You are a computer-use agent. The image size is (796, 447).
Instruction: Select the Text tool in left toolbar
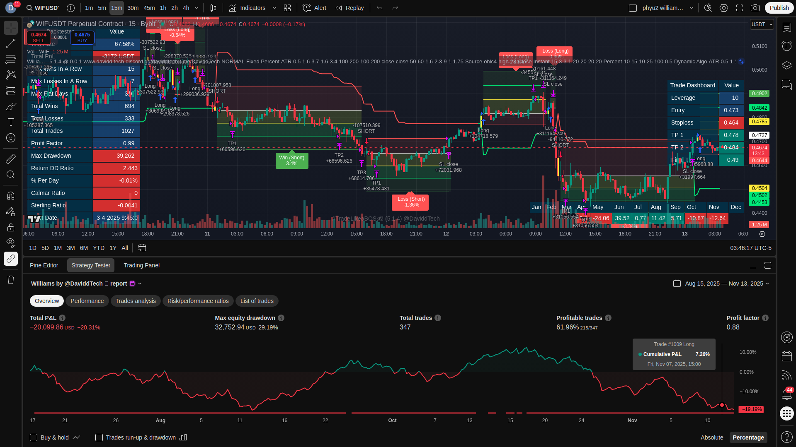[11, 122]
